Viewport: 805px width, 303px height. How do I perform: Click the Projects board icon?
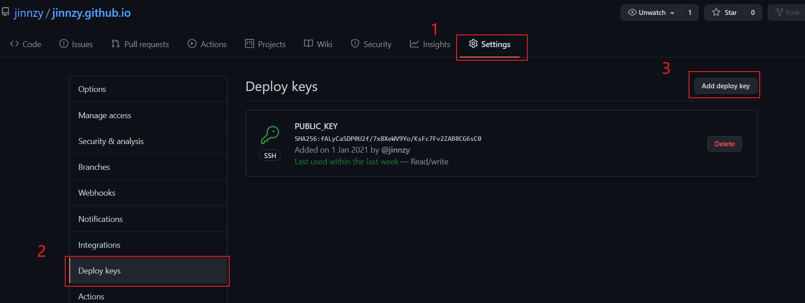point(250,44)
